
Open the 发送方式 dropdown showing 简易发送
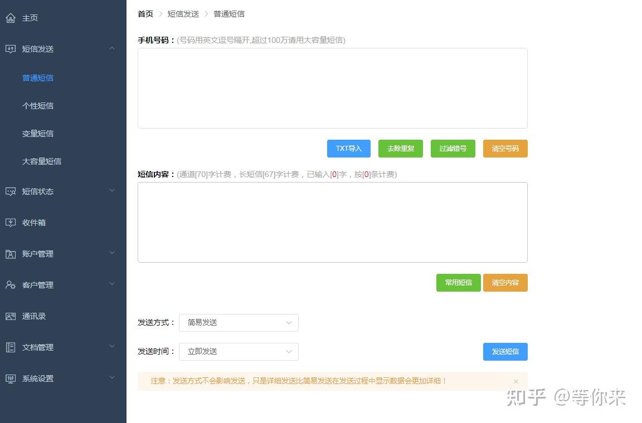(x=239, y=323)
